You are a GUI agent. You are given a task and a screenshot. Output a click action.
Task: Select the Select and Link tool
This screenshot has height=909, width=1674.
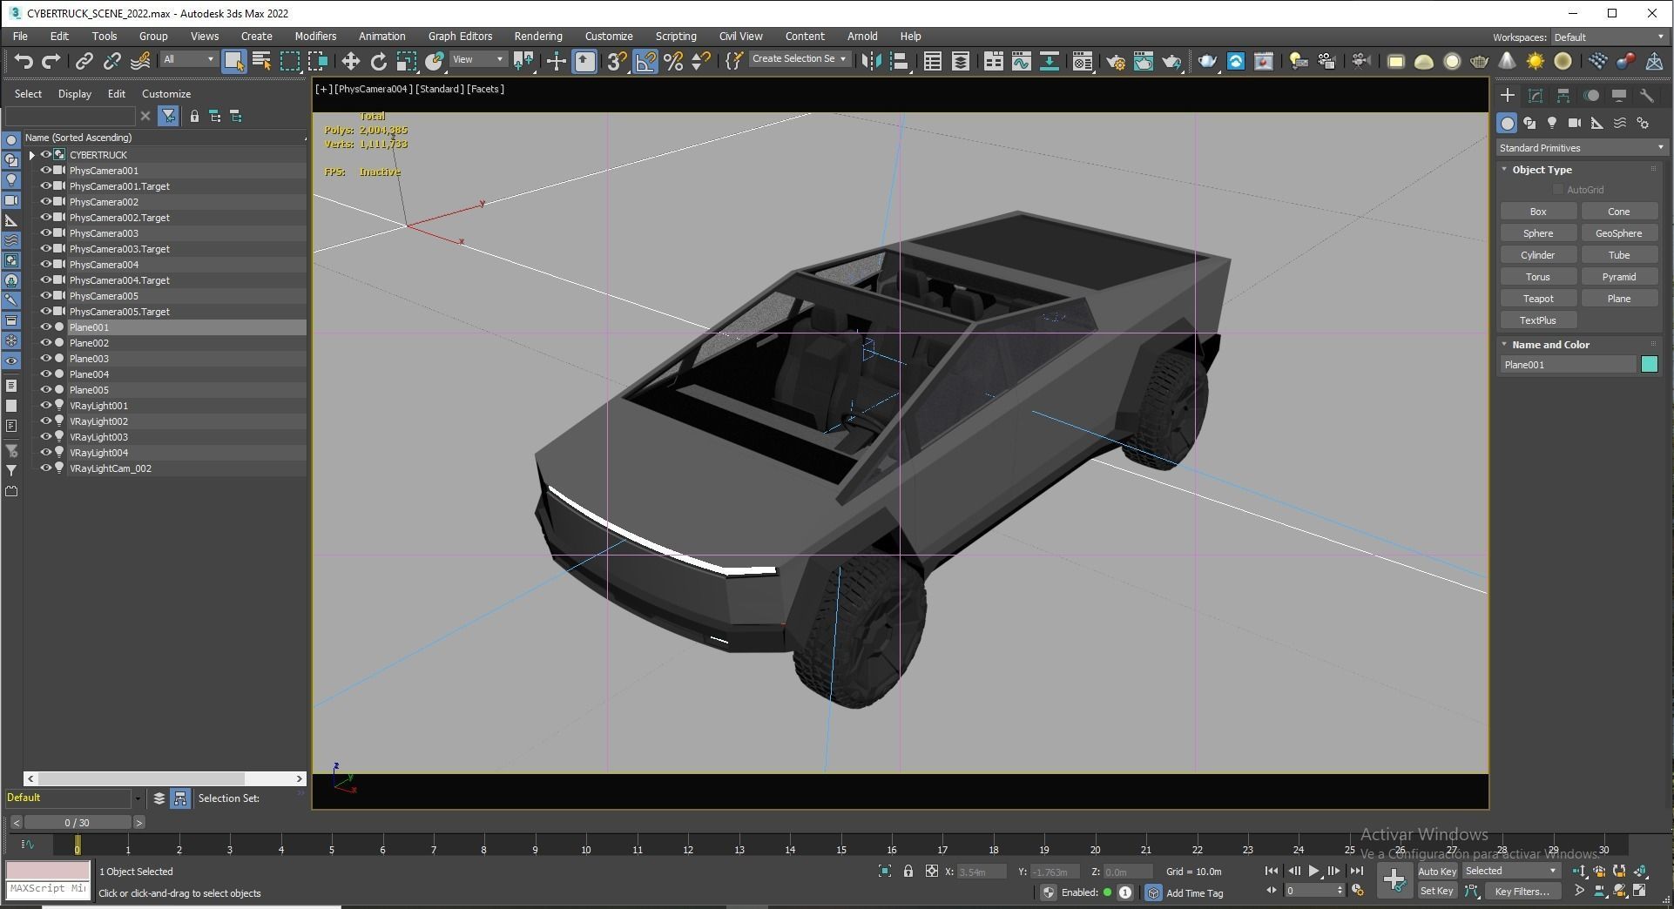[84, 61]
